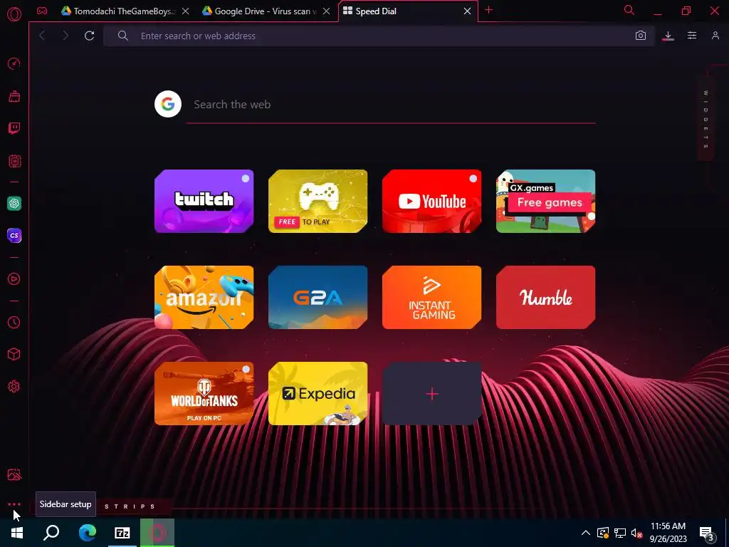Open Twitch panel in sidebar

pos(14,128)
